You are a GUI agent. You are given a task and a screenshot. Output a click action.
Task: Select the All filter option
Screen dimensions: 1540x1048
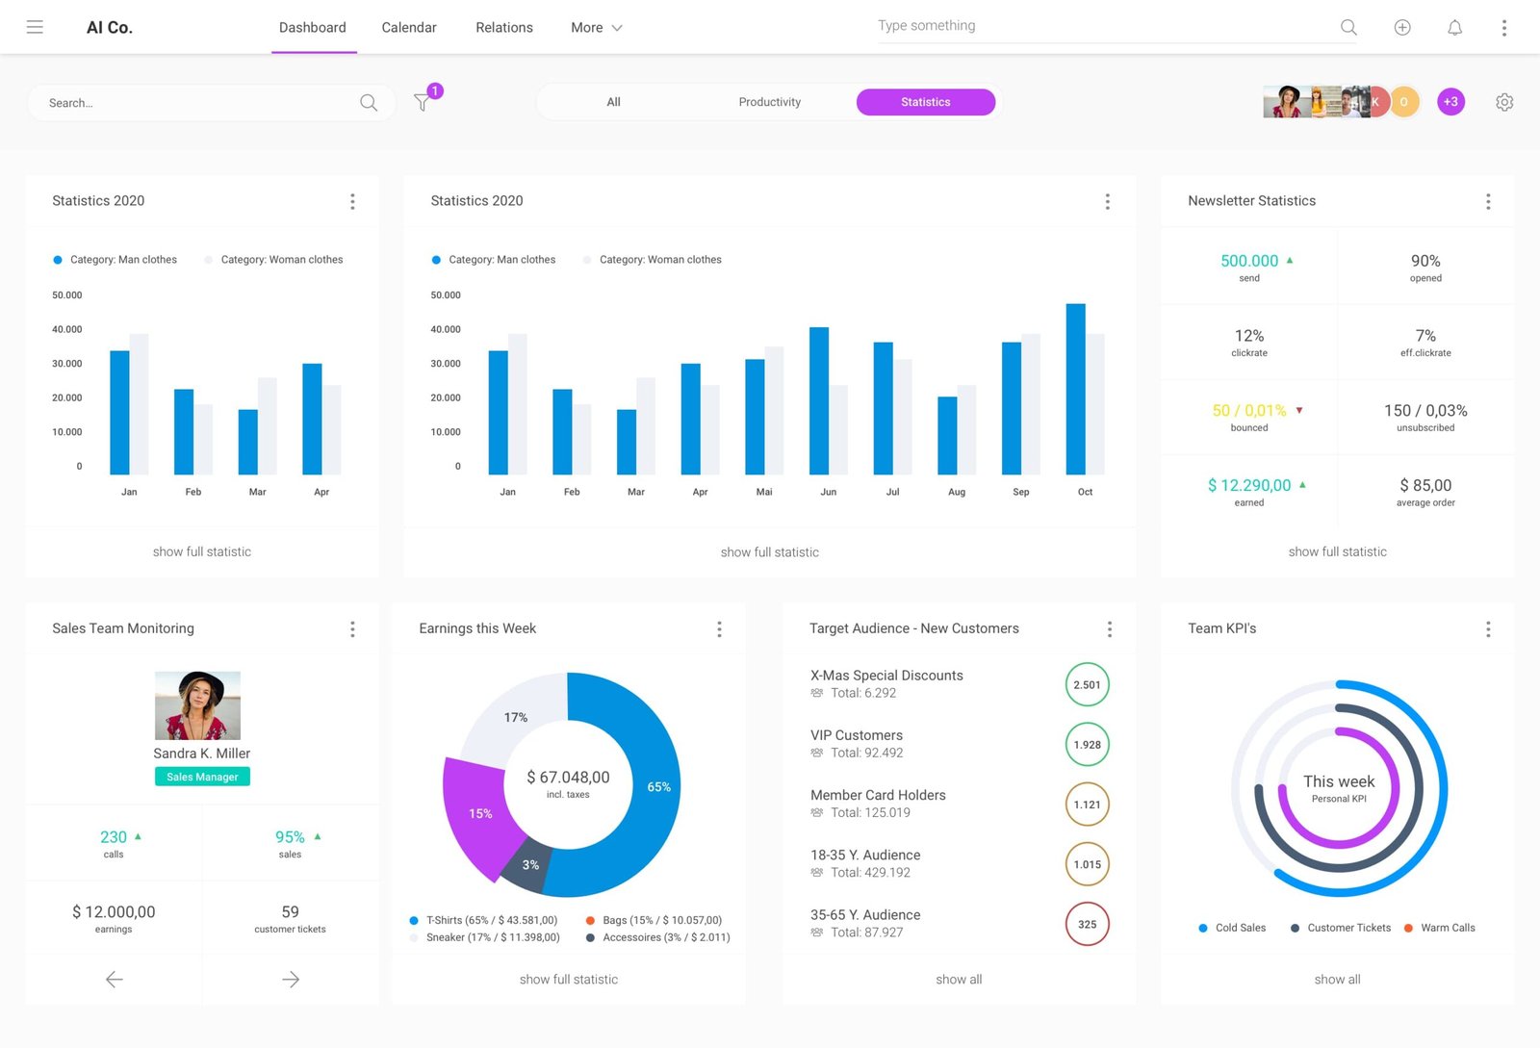[613, 102]
